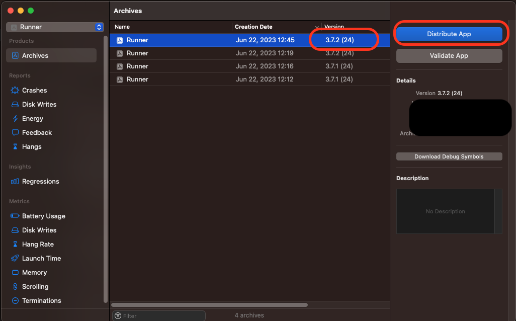Click the Distribute App button
The width and height of the screenshot is (516, 321).
(x=449, y=34)
